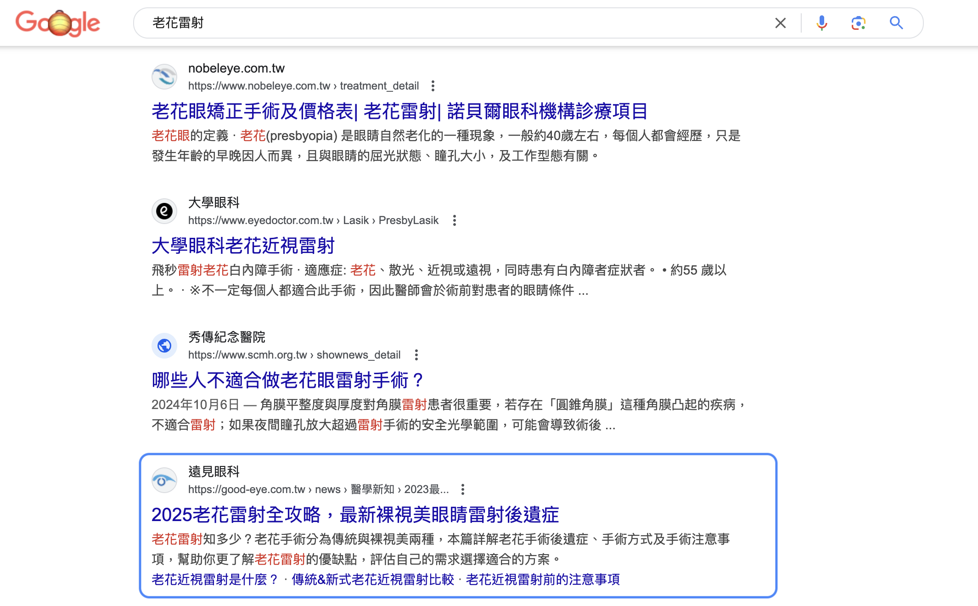Open 大學眼科老花近視雷射 result link
The height and width of the screenshot is (606, 978).
tap(243, 246)
